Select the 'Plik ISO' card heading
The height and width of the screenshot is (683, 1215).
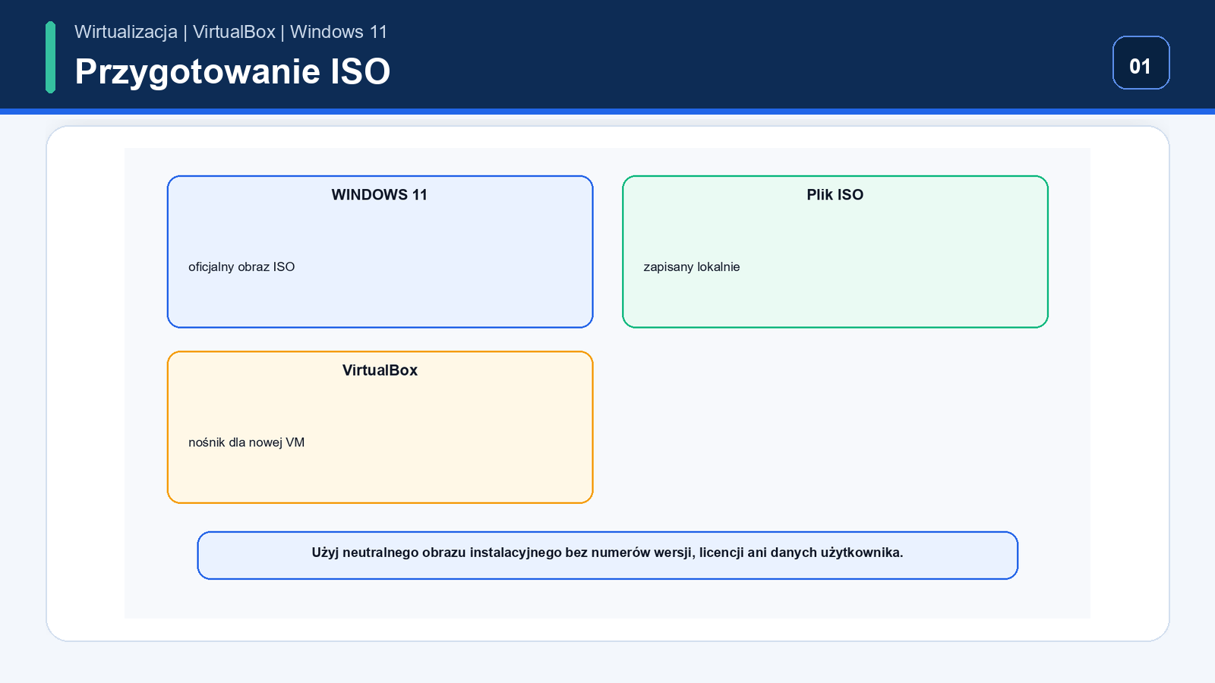pos(835,195)
